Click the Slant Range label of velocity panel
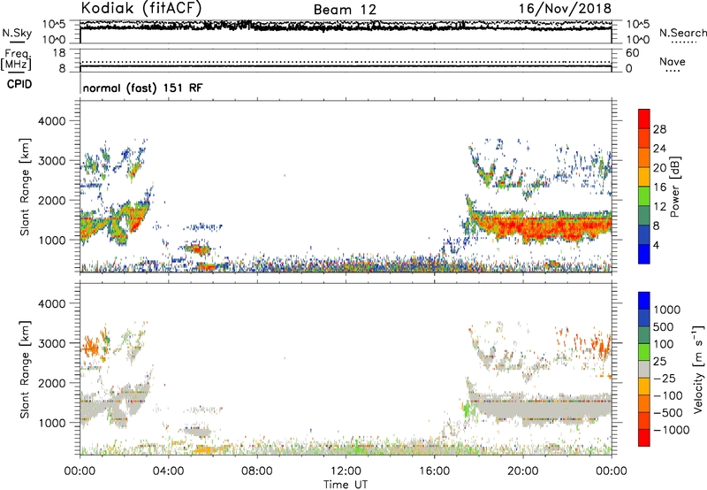The image size is (707, 490). tap(25, 370)
